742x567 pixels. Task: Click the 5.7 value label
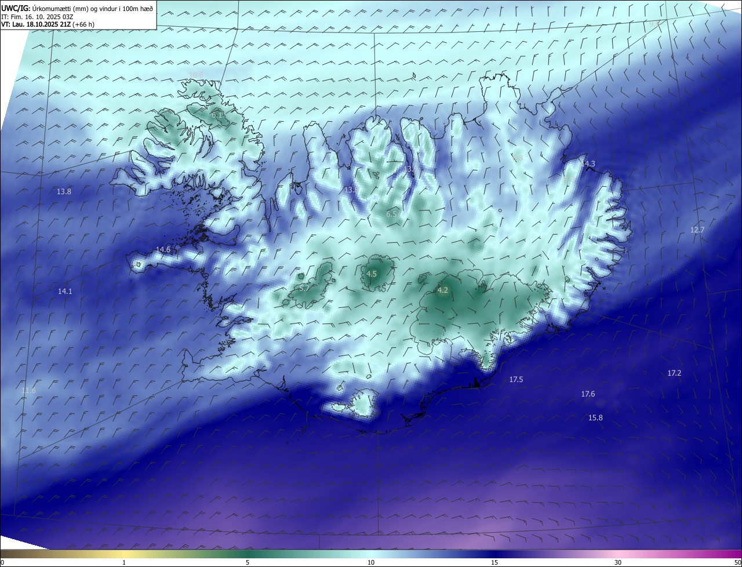pyautogui.click(x=304, y=288)
